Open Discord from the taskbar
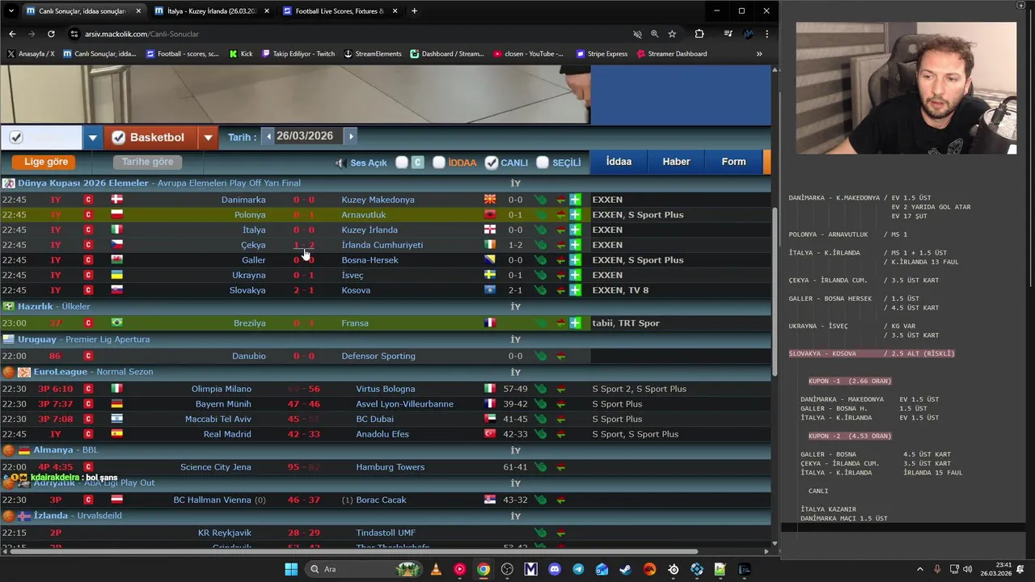This screenshot has height=582, width=1035. tap(555, 569)
